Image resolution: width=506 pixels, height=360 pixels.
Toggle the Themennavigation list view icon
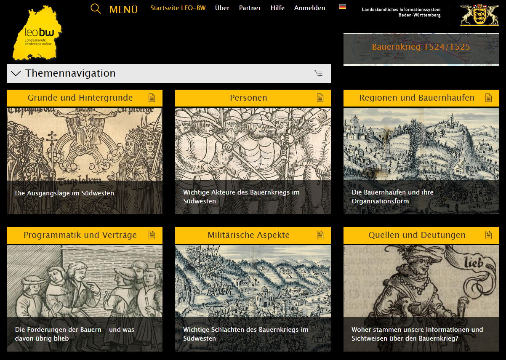[x=319, y=73]
